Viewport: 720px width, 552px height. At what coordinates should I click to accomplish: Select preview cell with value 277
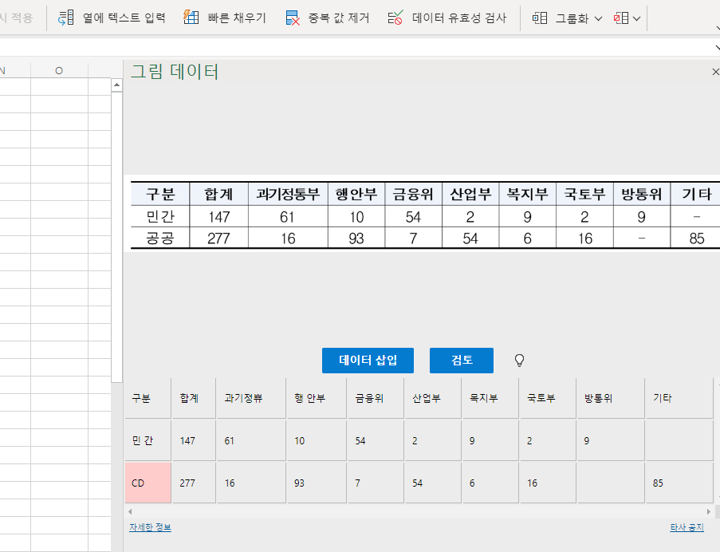click(x=195, y=483)
